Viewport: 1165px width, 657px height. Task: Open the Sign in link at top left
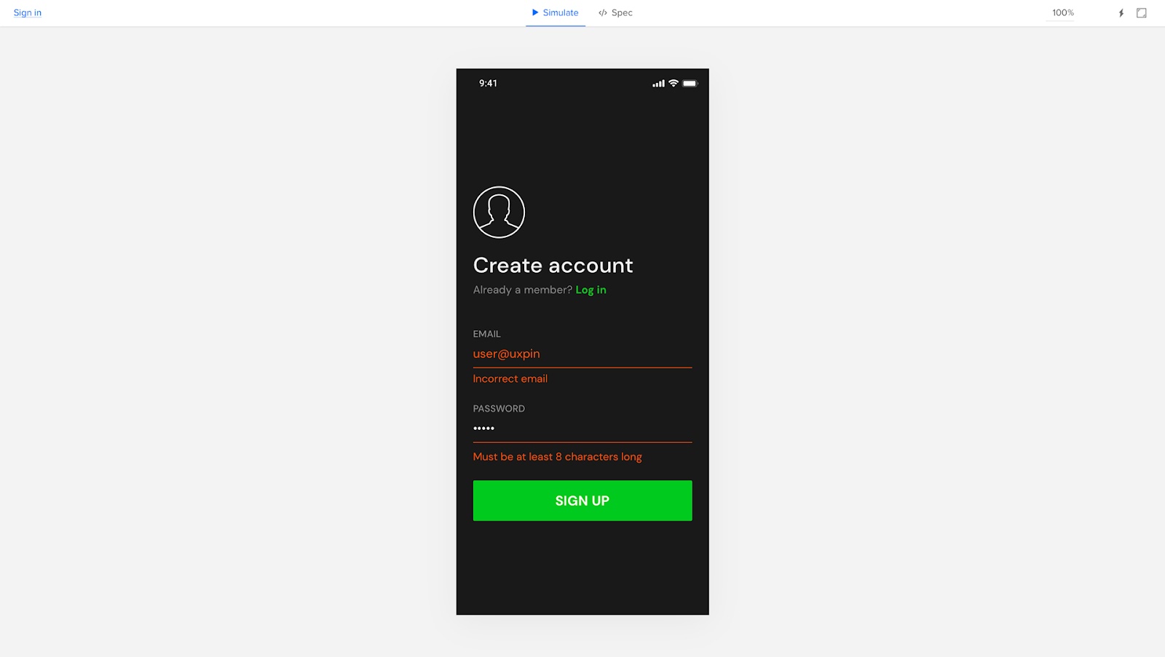[28, 12]
